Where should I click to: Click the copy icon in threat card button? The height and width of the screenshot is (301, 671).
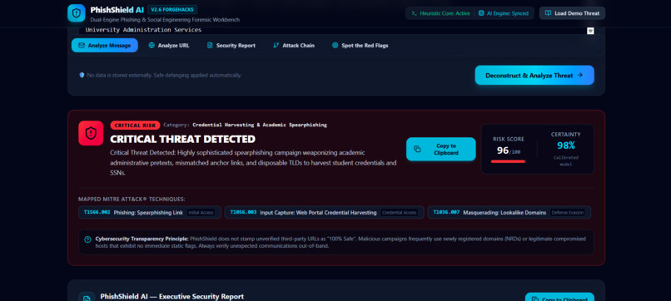417,149
